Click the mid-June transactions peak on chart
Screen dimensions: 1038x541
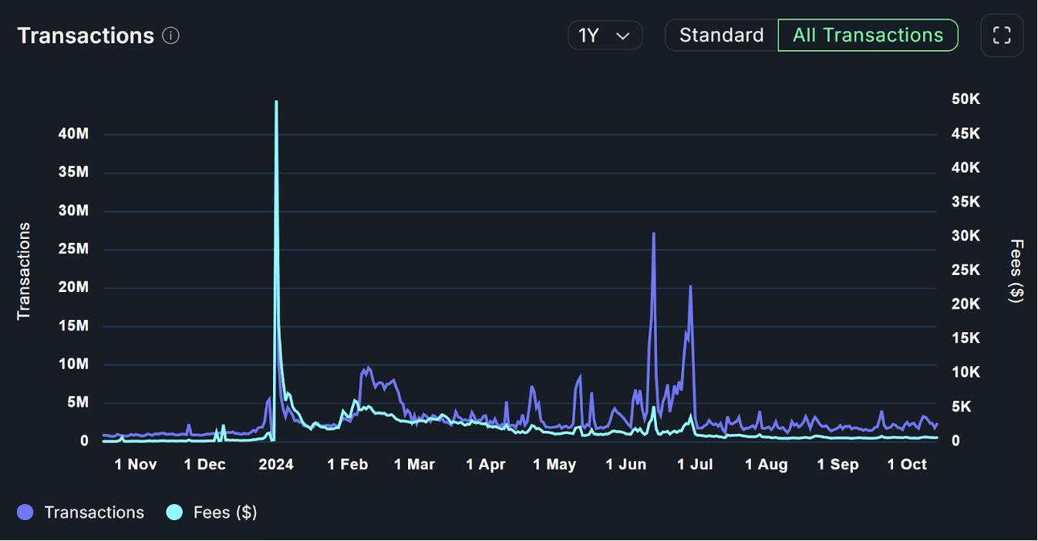(653, 234)
